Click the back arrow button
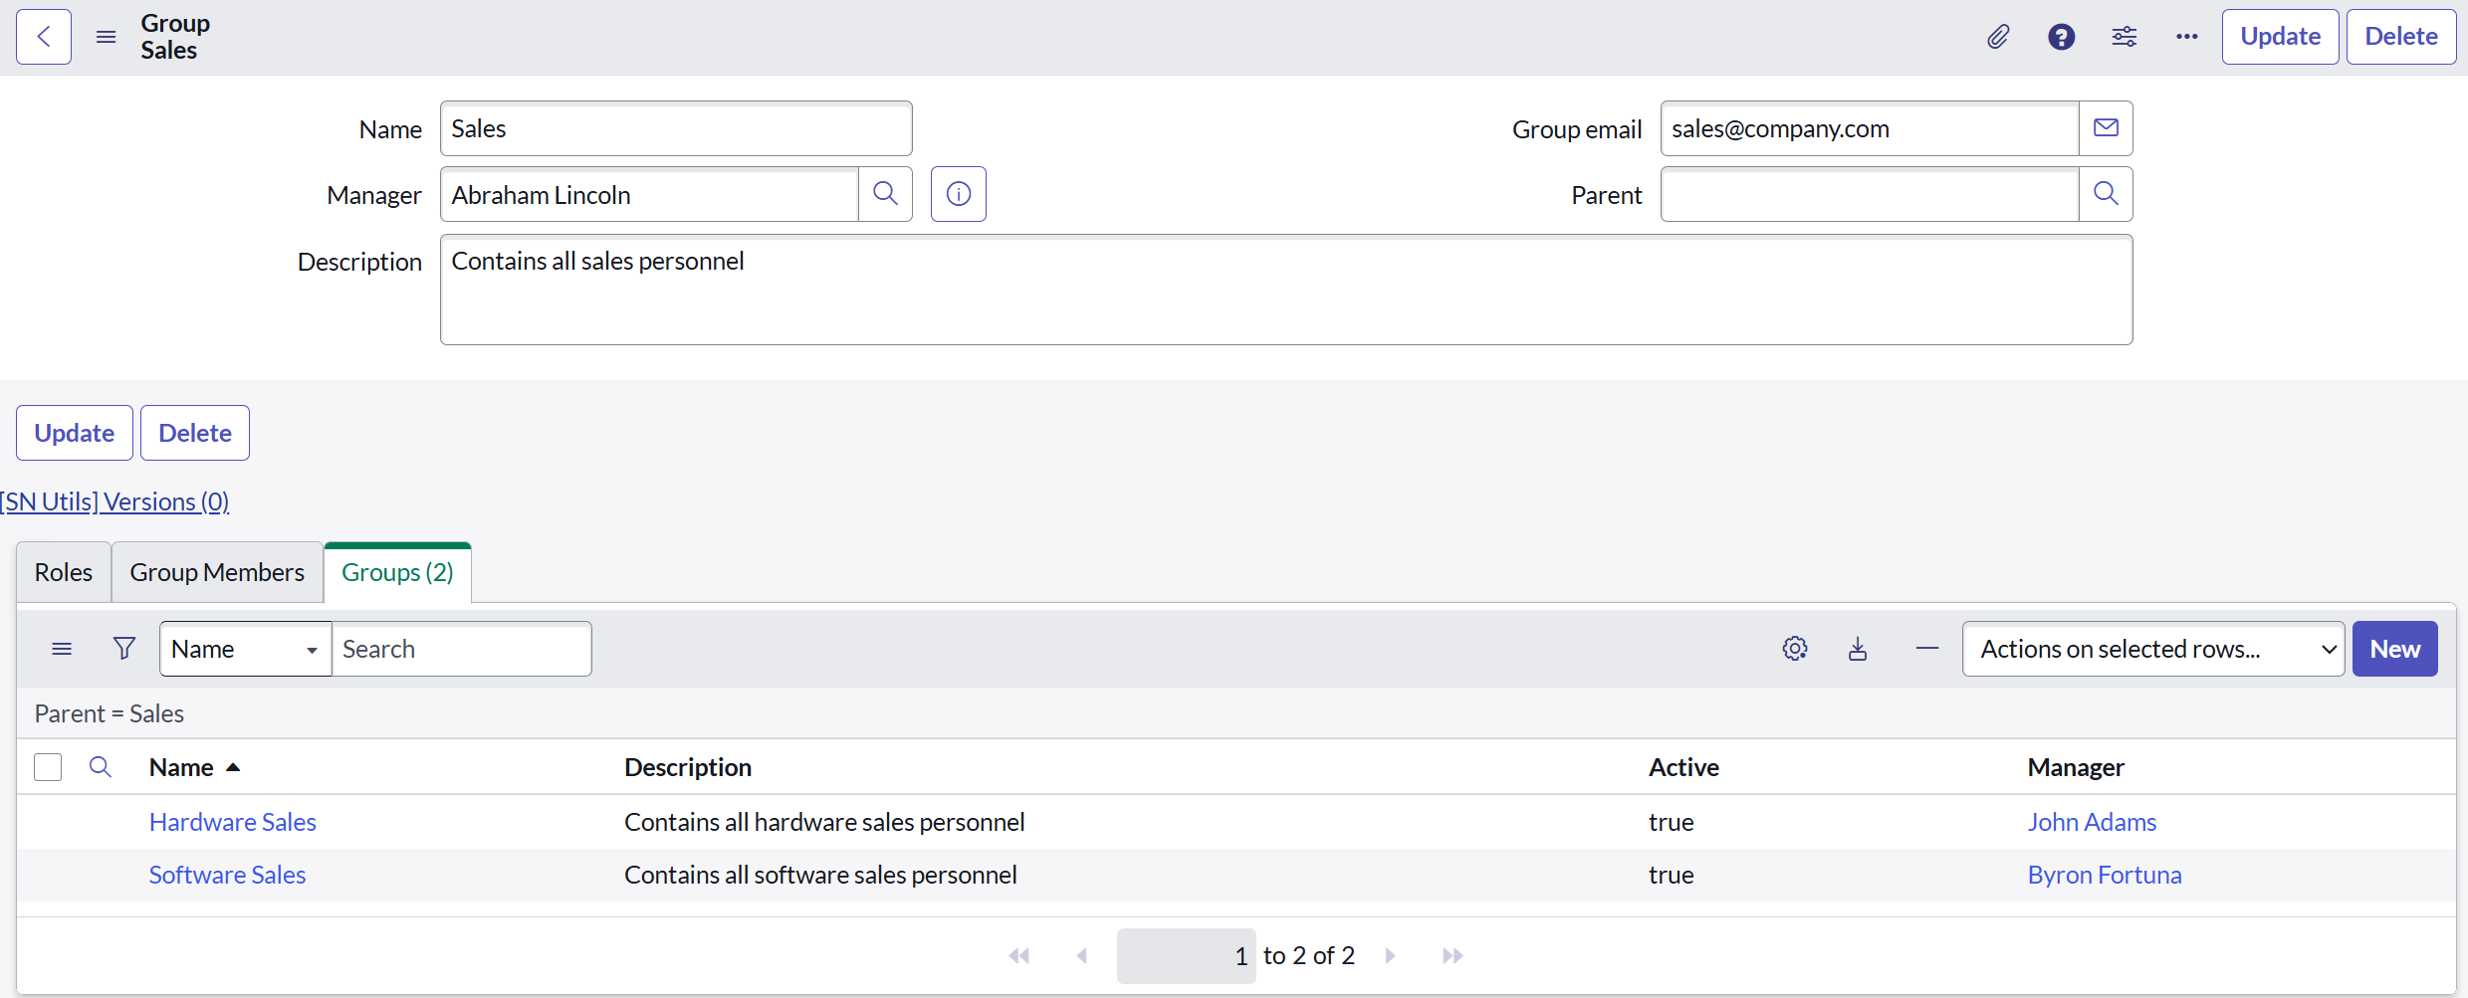Screen dimensions: 2468x998 point(44,37)
